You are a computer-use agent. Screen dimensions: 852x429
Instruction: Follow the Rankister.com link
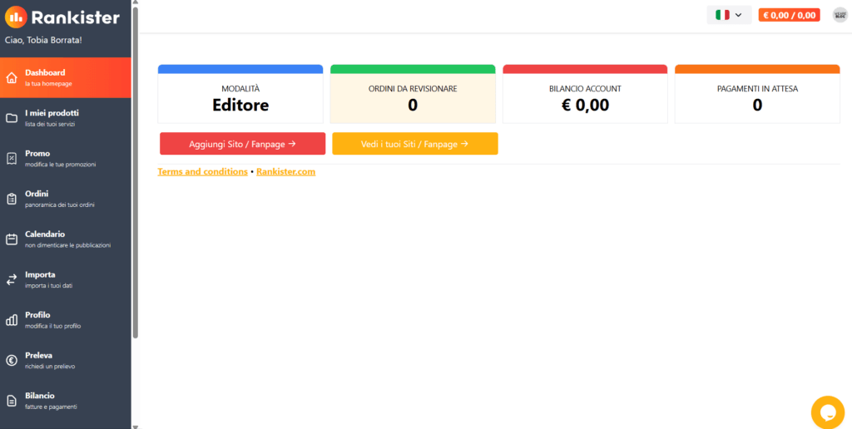pyautogui.click(x=286, y=171)
